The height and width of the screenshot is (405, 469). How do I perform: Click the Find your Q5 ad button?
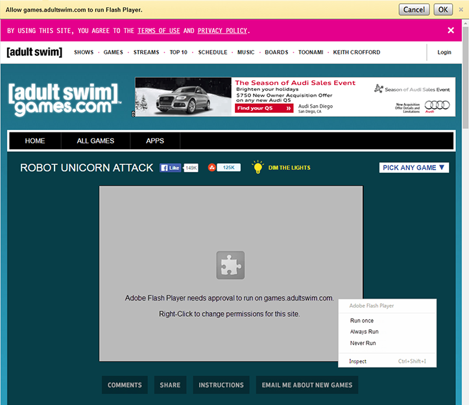pos(264,108)
